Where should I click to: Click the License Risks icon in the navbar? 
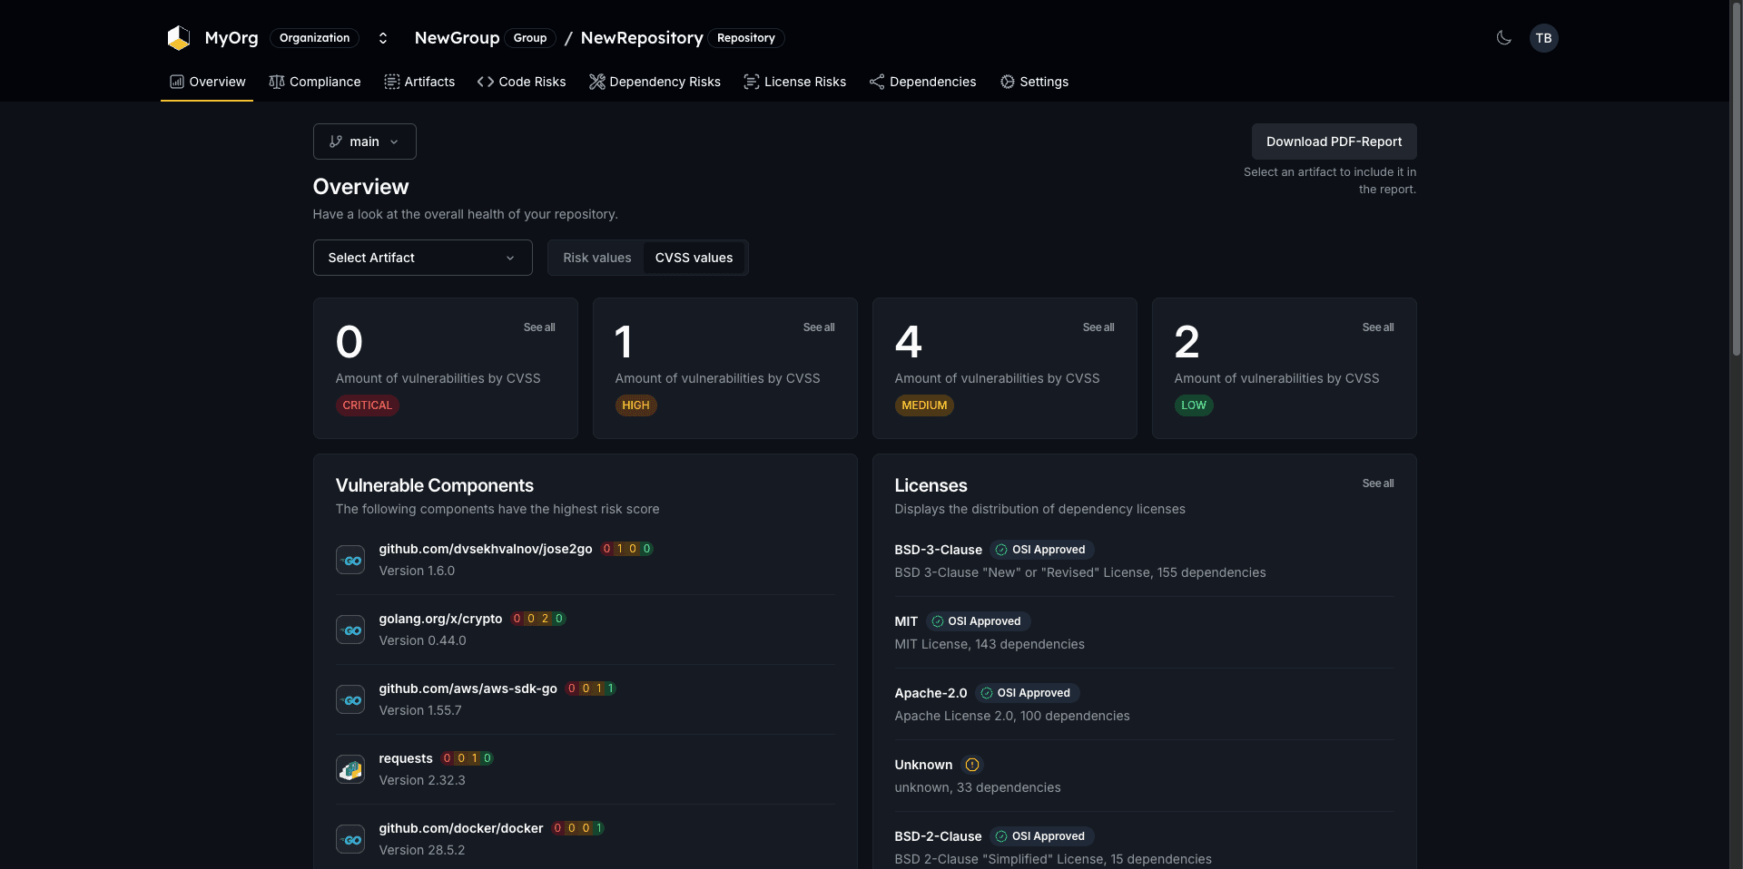753,82
